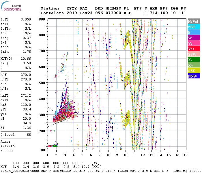Screen dimensions: 202x173
Task: Select the X+ light green legend swatch
Action: coord(194,65)
